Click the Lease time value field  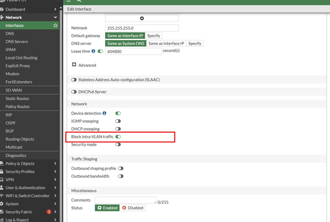click(x=133, y=51)
